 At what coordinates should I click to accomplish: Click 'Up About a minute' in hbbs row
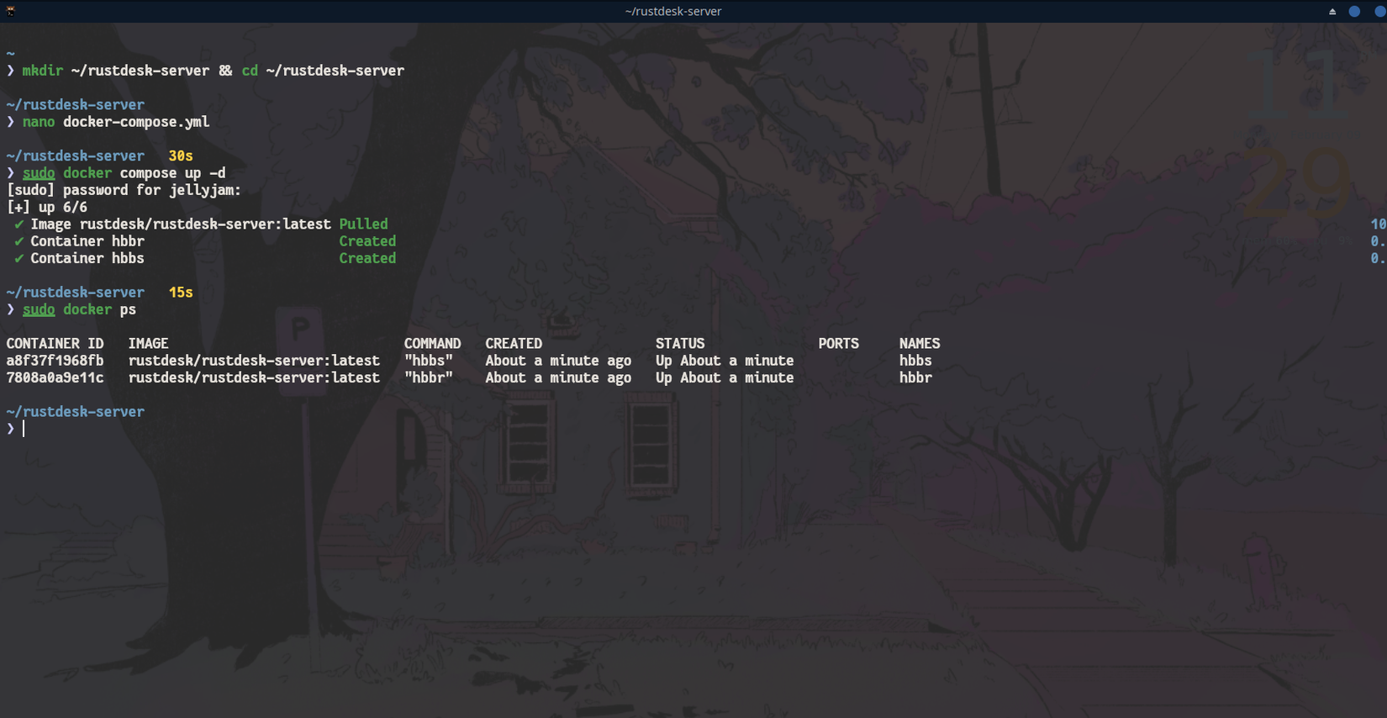(x=725, y=361)
